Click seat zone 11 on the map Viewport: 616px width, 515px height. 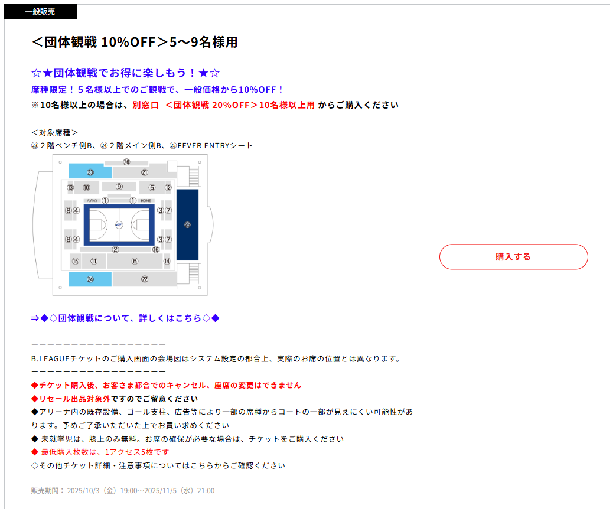(x=94, y=261)
